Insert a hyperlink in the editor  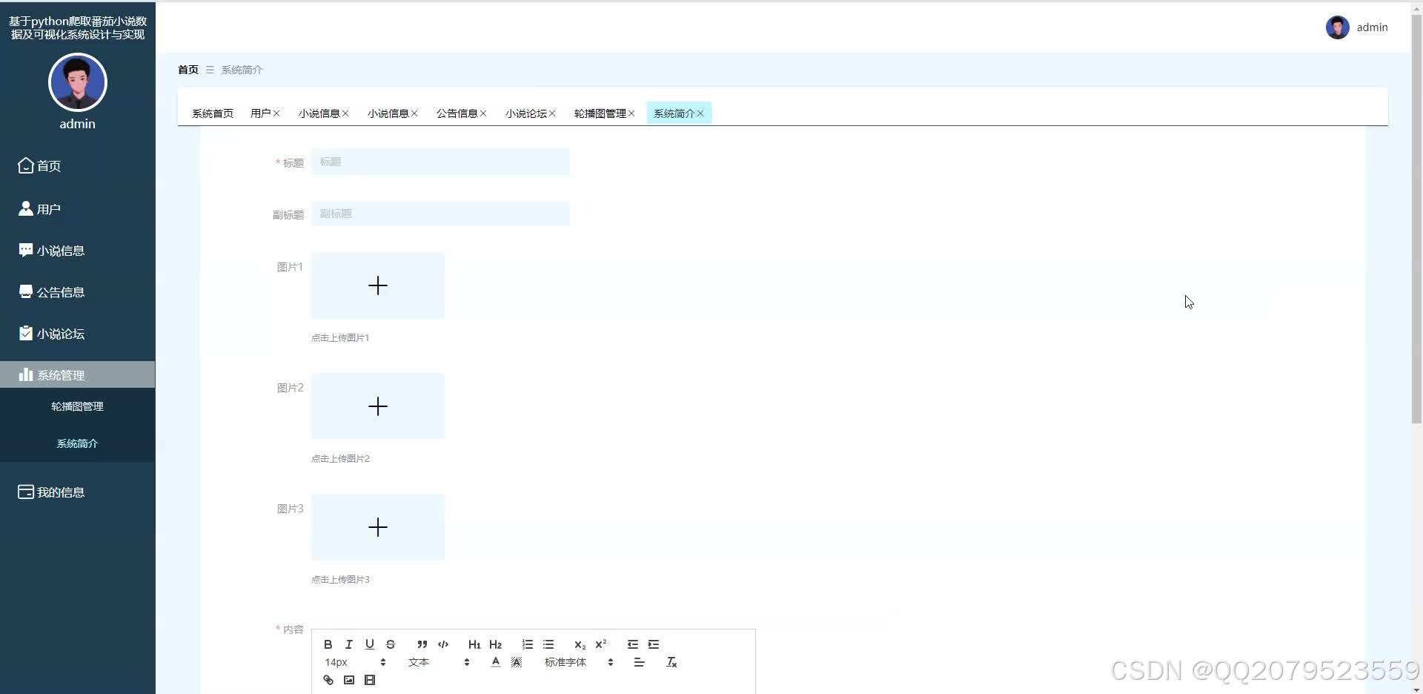point(328,680)
